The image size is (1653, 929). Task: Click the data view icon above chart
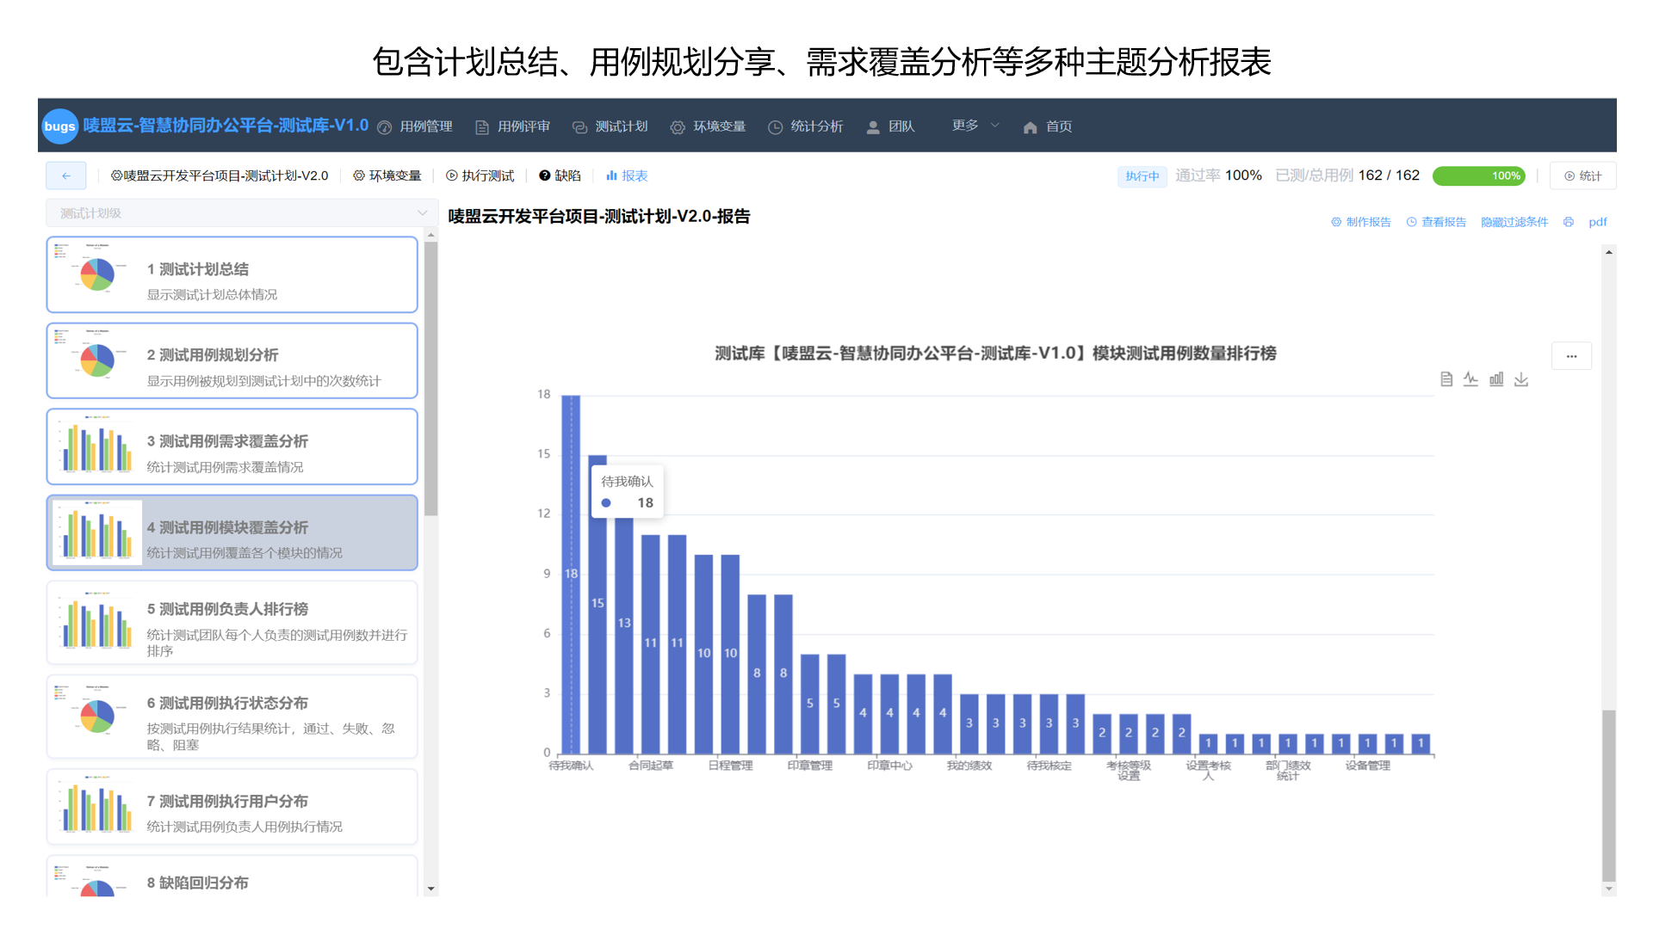coord(1446,379)
